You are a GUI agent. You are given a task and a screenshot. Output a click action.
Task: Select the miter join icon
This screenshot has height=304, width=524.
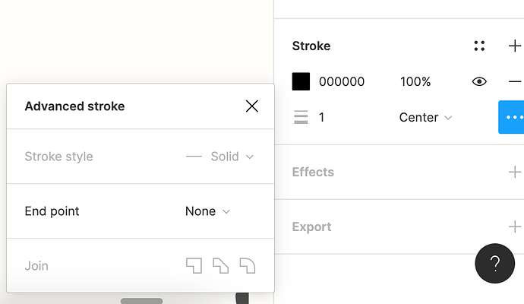click(194, 265)
